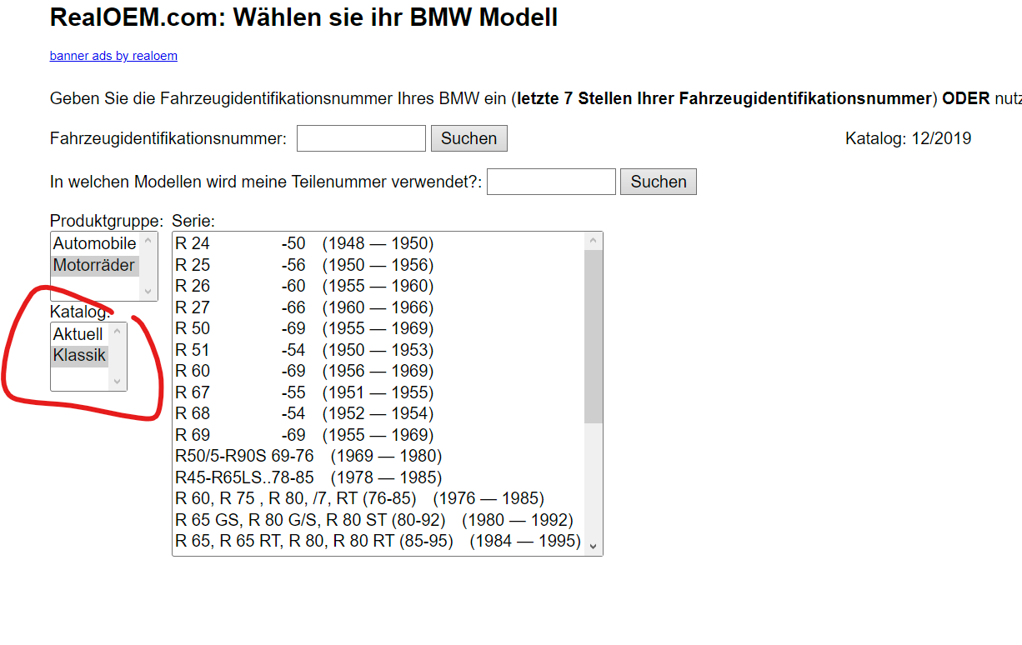Viewport: 1022px width, 645px height.
Task: Select R50/5-R90S 69-76 series entry
Action: [x=308, y=457]
